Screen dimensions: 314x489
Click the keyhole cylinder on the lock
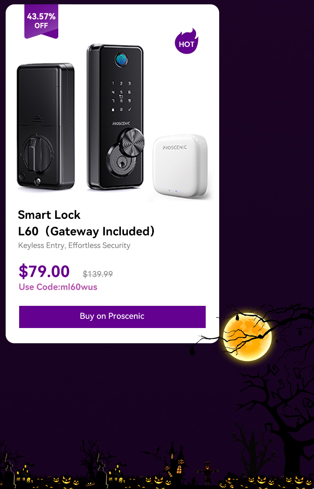(x=120, y=162)
